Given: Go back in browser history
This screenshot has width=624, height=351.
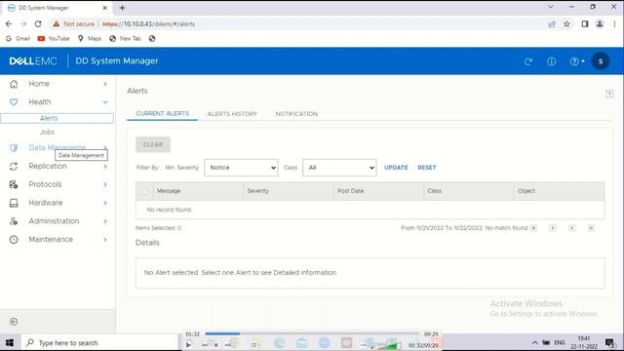Looking at the screenshot, I should (x=9, y=23).
